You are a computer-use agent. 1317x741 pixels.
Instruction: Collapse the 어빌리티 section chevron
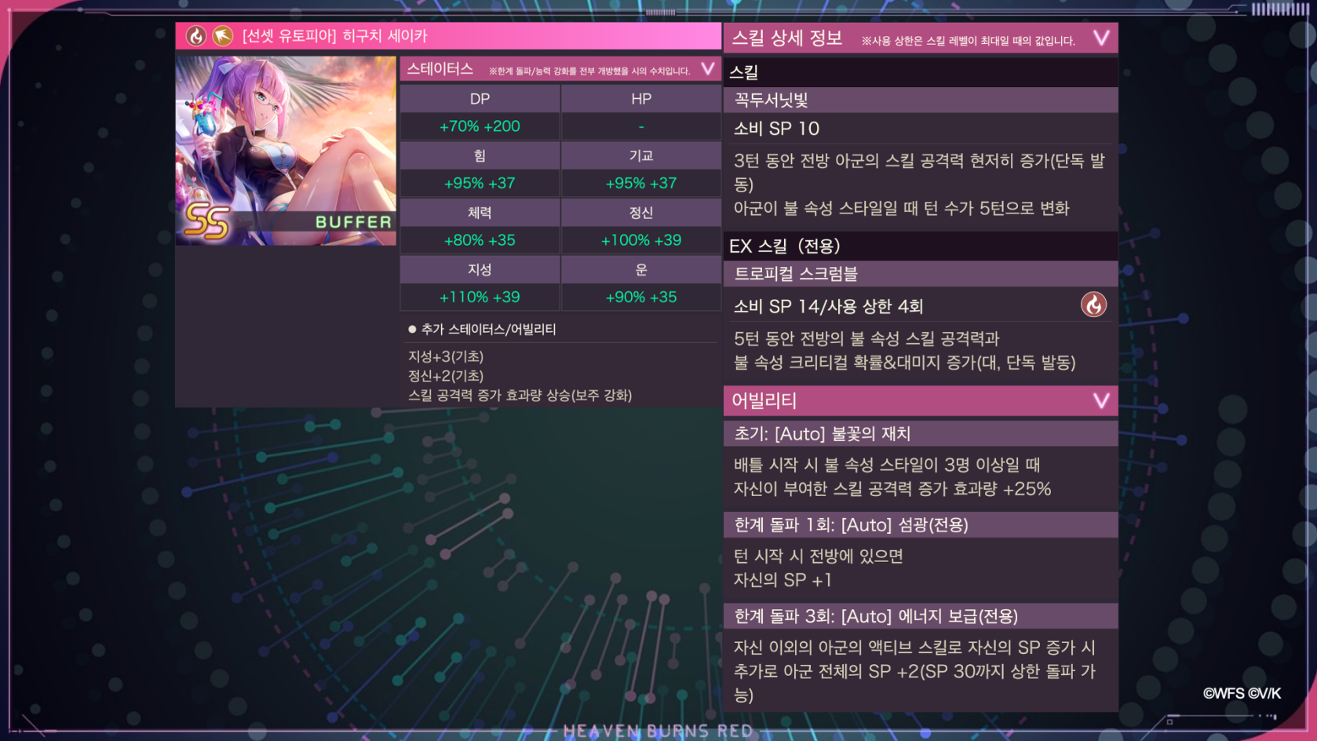tap(1101, 401)
